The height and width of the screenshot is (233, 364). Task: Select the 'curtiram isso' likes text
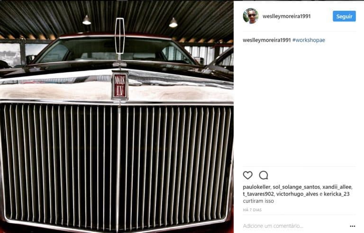[x=258, y=201]
